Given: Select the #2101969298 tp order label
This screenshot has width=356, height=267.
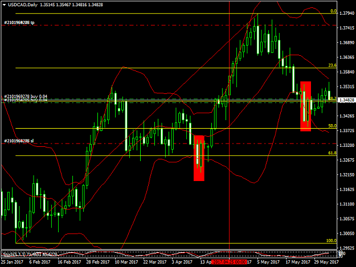Looking at the screenshot, I should pos(19,23).
